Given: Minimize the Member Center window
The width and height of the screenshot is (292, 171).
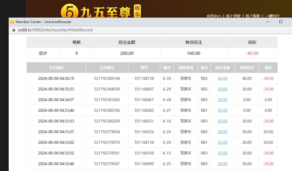Looking at the screenshot, I should pos(268,22).
